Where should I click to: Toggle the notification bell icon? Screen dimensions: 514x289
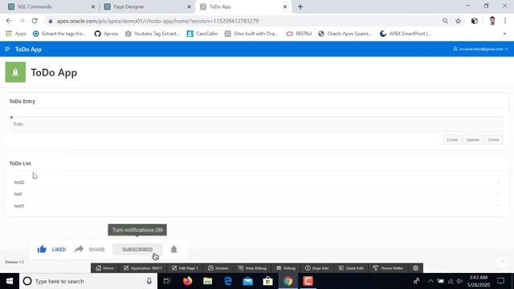point(173,250)
